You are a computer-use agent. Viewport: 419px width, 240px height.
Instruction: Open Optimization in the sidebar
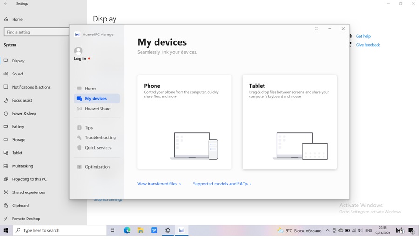pyautogui.click(x=97, y=167)
